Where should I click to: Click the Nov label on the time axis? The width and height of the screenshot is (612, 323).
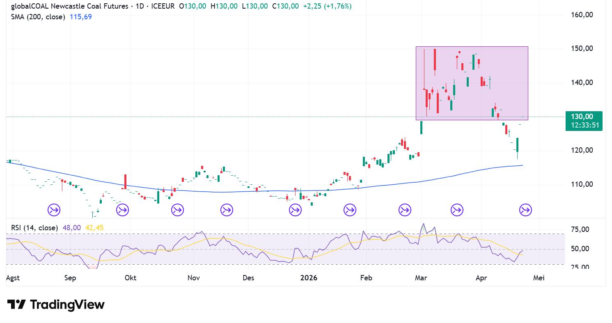click(x=193, y=278)
